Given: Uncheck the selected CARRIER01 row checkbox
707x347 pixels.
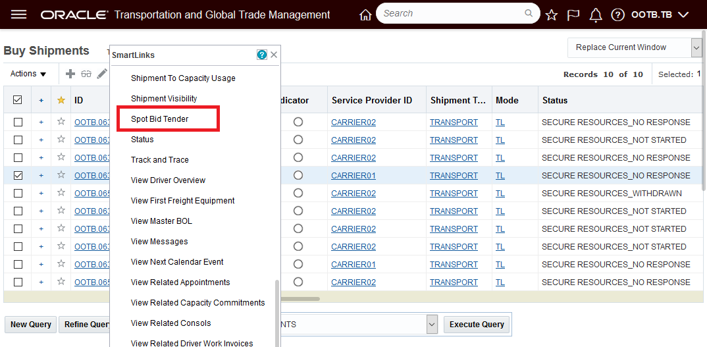Looking at the screenshot, I should [x=18, y=175].
